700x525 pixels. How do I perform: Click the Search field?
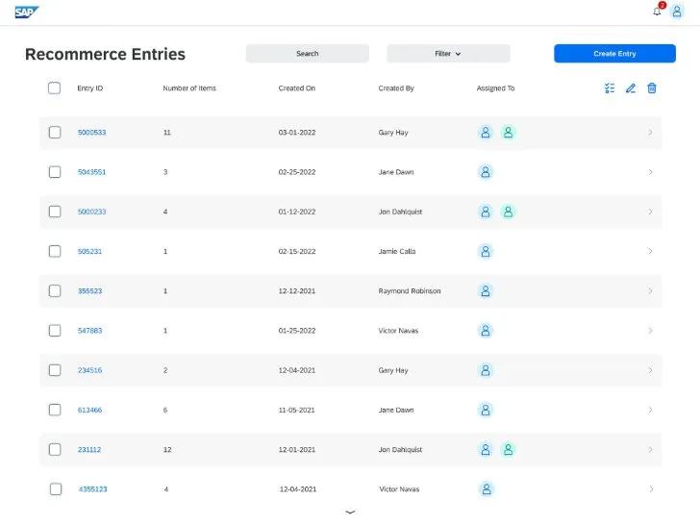point(307,54)
